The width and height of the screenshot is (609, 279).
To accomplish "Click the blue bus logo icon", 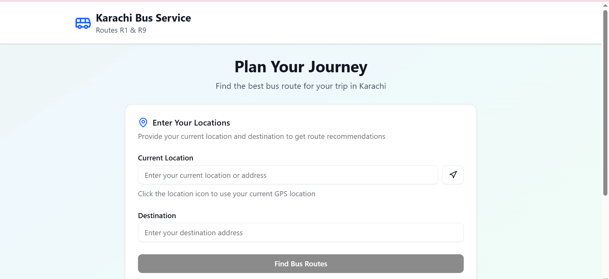I will tap(83, 23).
